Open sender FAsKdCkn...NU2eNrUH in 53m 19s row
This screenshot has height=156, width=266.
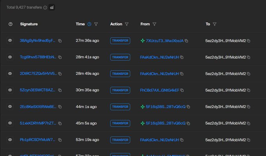coord(160,140)
